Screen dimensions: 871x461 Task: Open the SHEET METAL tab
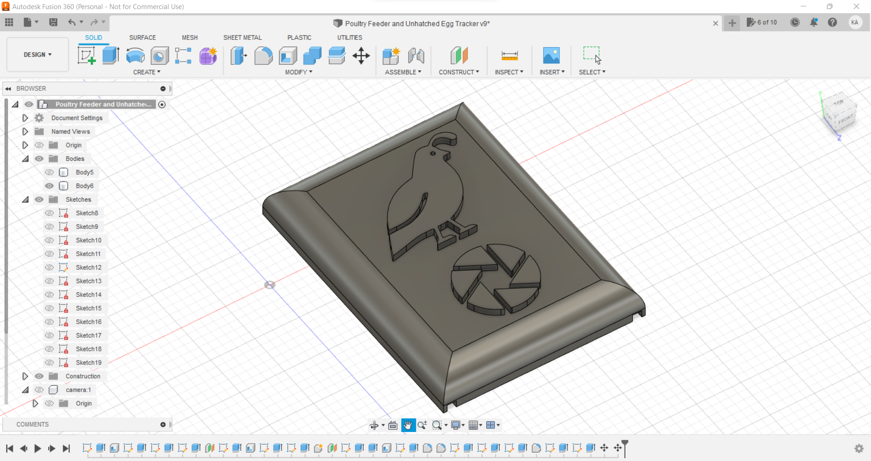click(242, 38)
